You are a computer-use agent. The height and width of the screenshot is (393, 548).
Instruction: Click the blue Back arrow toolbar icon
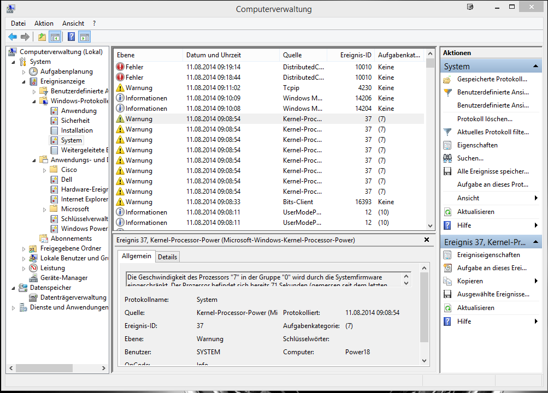tap(13, 37)
